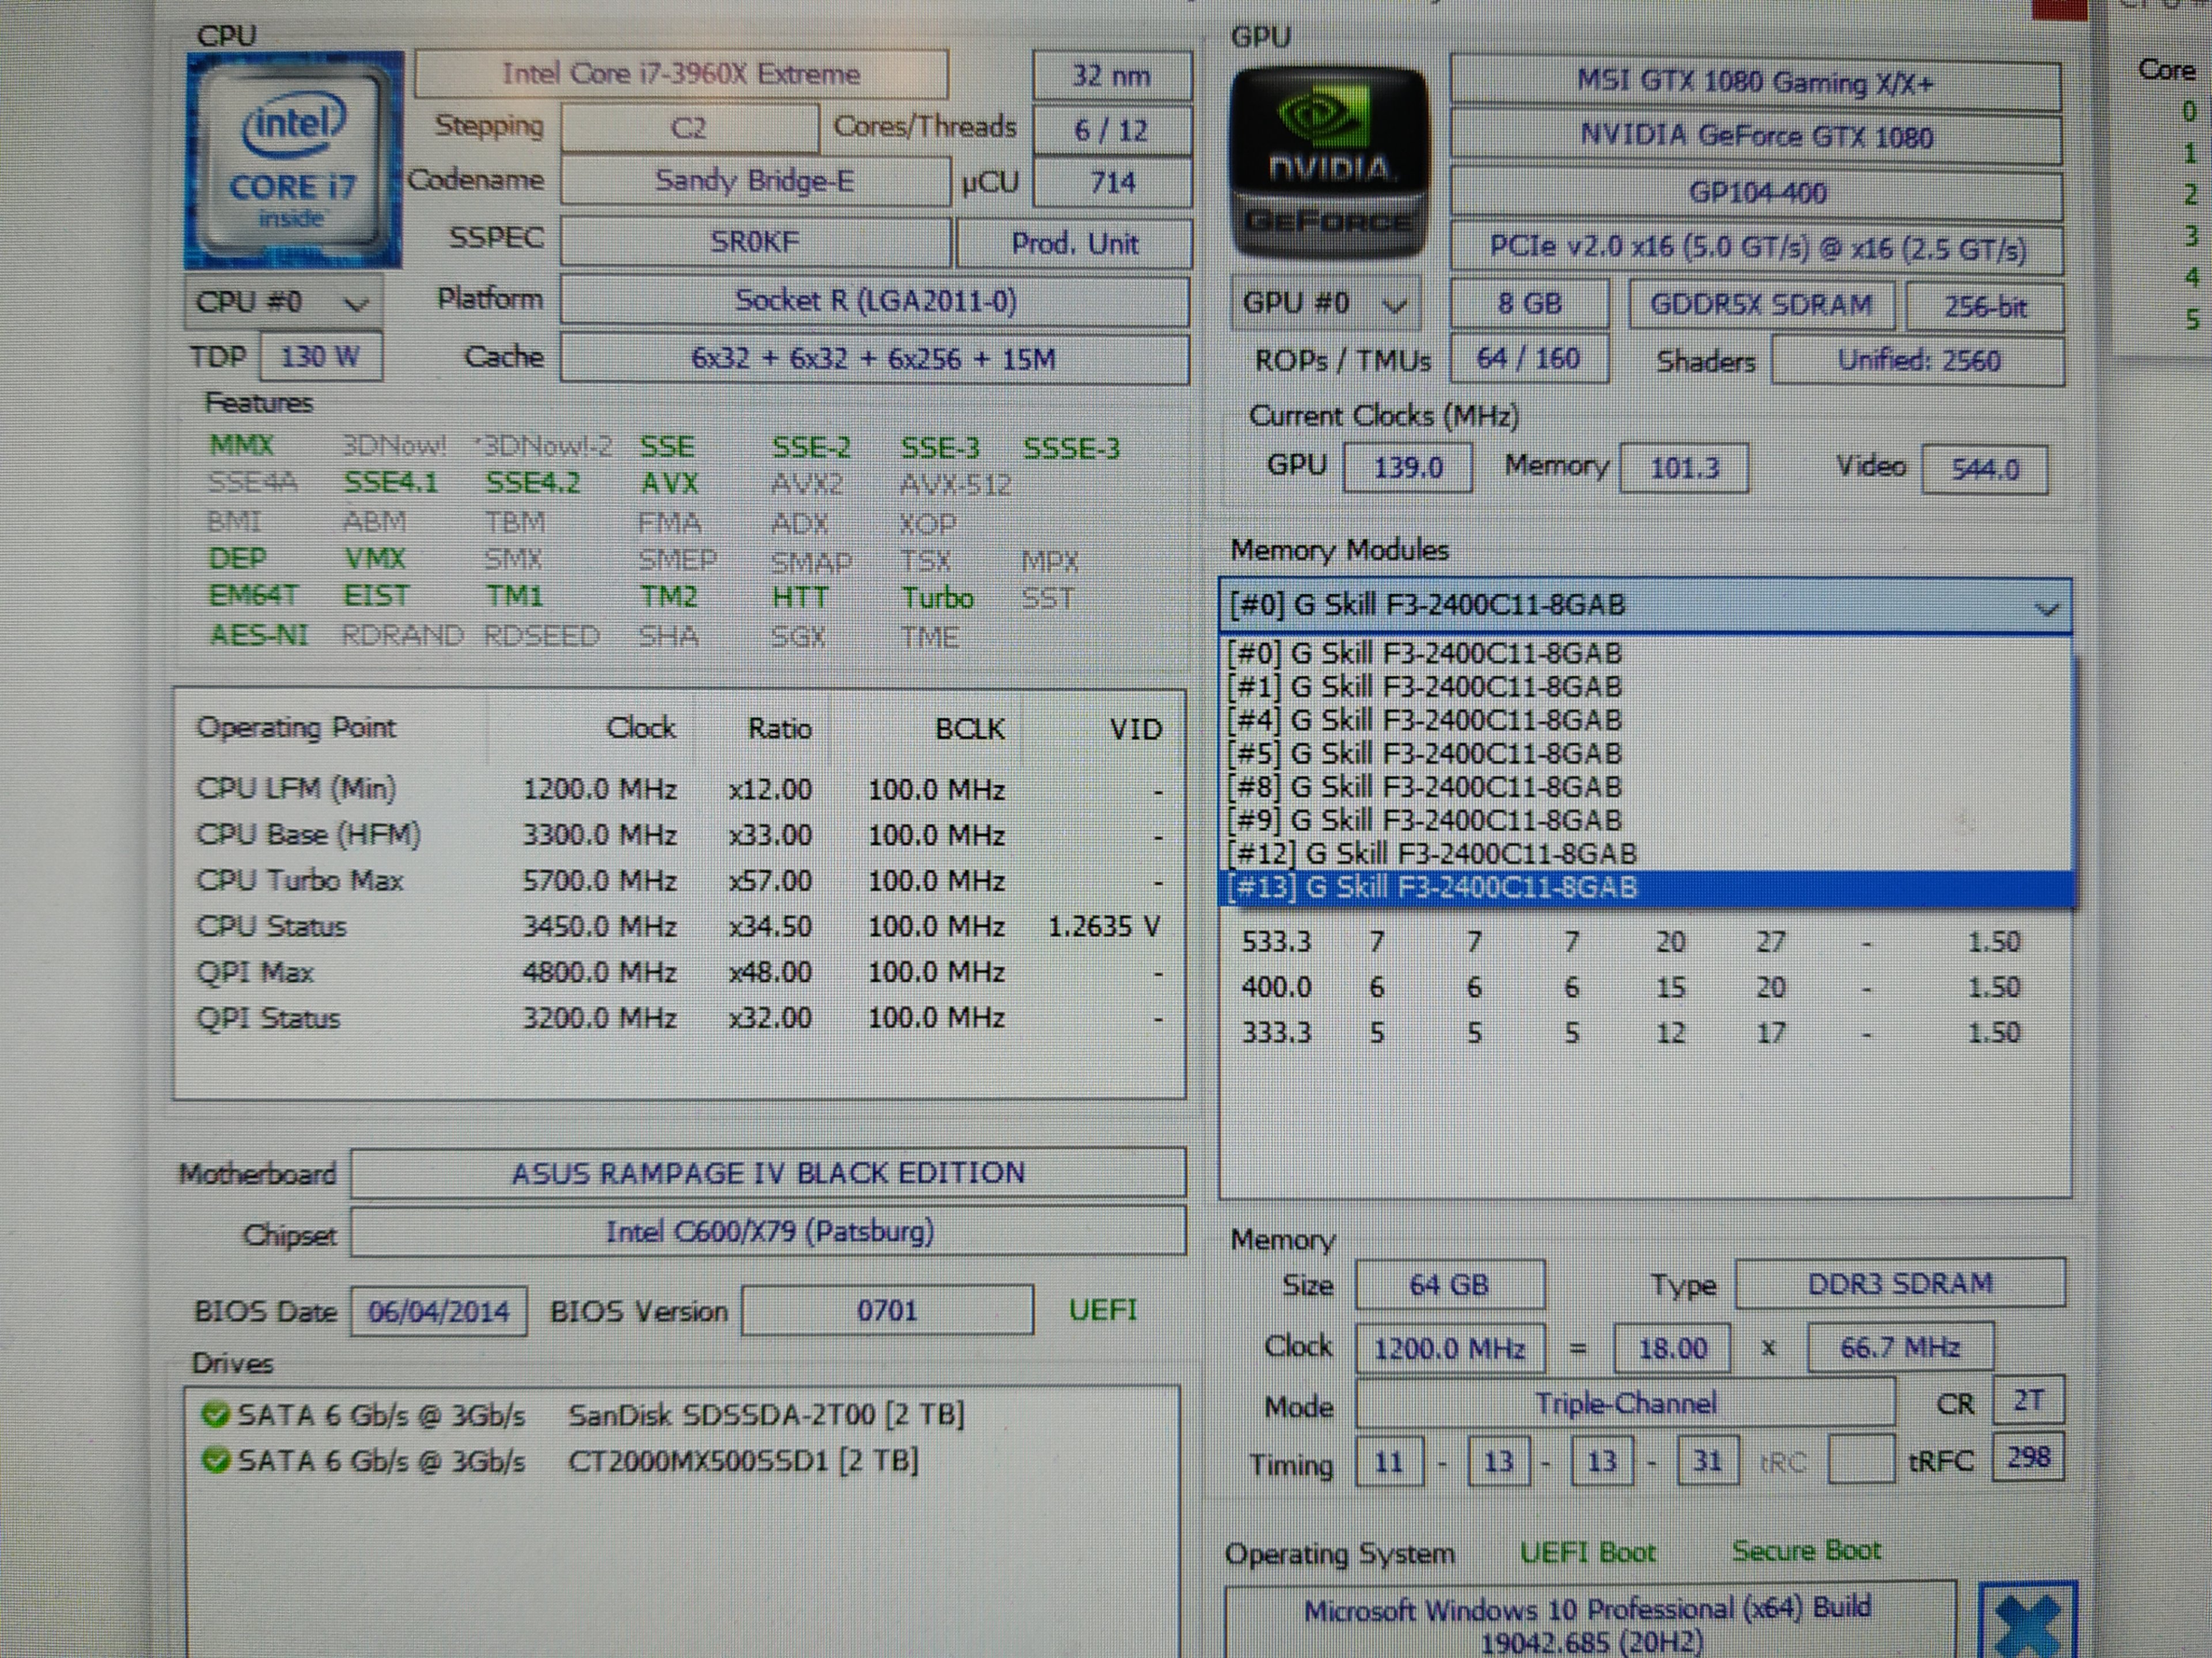Pick memory module #12 entry
Image resolution: width=2212 pixels, height=1658 pixels.
[1432, 854]
